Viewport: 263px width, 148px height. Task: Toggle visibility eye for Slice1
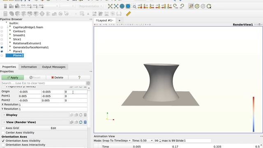pyautogui.click(x=2, y=39)
